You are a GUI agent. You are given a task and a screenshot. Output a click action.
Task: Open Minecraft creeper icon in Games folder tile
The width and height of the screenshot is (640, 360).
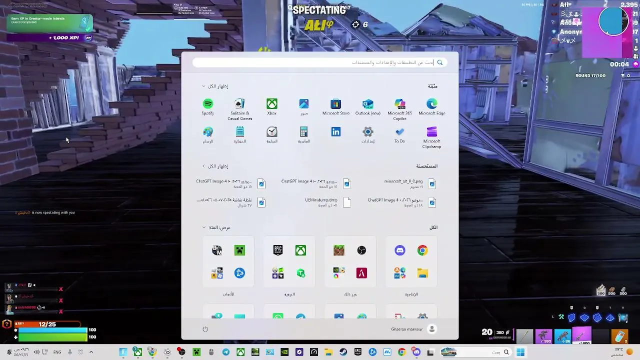point(239,250)
